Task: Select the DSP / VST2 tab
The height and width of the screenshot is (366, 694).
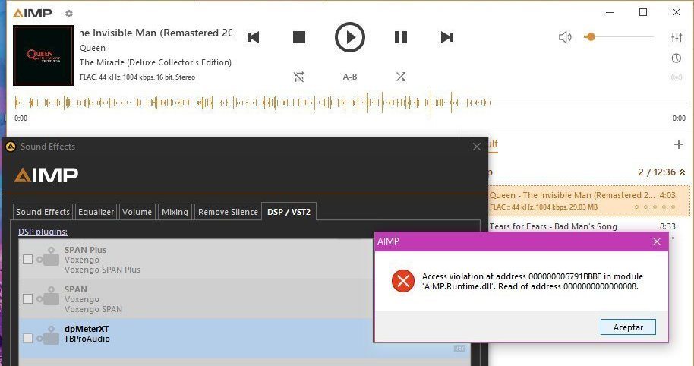Action: (289, 212)
